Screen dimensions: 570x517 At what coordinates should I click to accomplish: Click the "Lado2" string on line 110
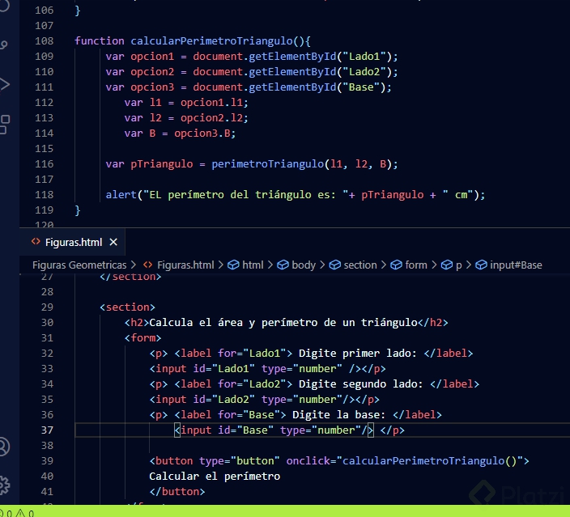364,71
